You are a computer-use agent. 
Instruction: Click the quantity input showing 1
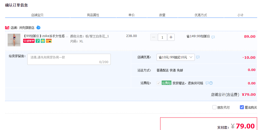(x=162, y=37)
